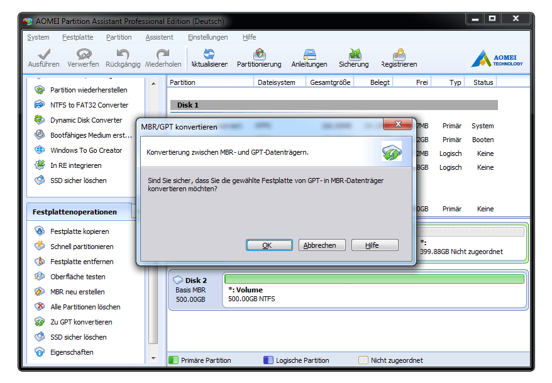Click the Wiederholen redo arrow icon
This screenshot has width=552, height=383.
[x=163, y=54]
